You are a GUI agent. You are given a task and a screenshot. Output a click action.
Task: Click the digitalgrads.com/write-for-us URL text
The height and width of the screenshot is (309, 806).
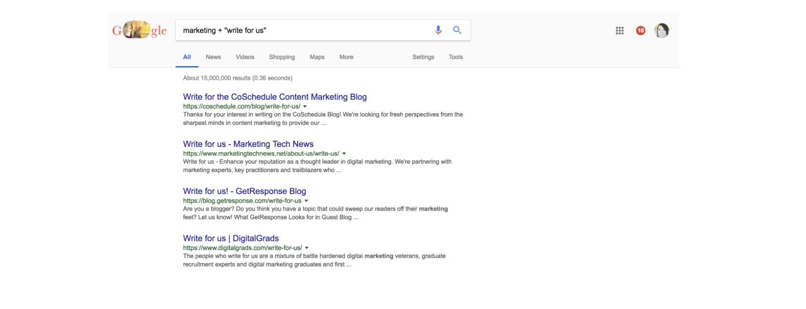click(x=243, y=248)
